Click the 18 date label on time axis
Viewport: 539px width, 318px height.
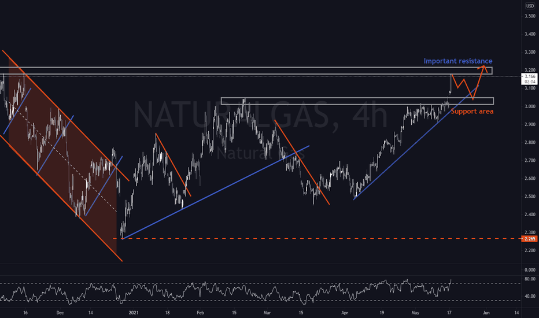167,313
